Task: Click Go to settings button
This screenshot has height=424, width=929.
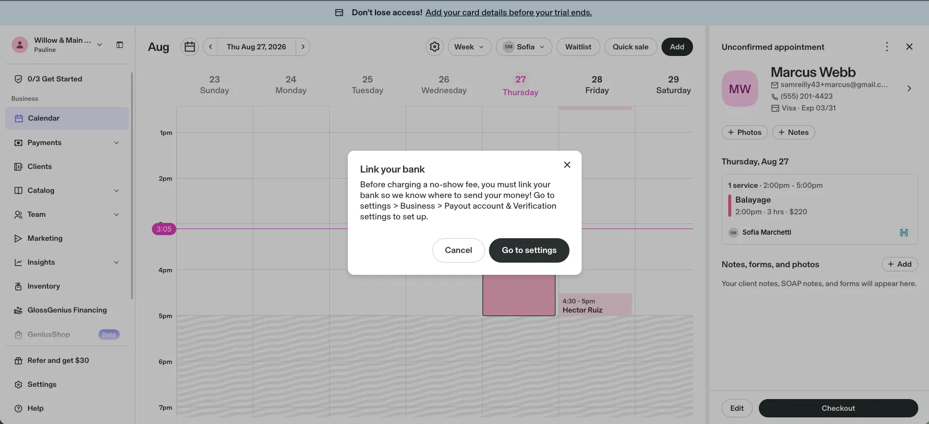Action: coord(529,250)
